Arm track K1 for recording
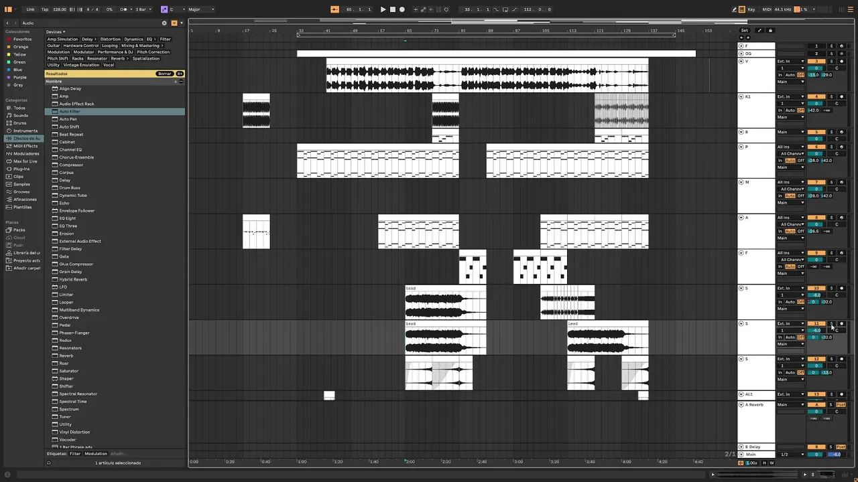858x482 pixels. (x=842, y=96)
